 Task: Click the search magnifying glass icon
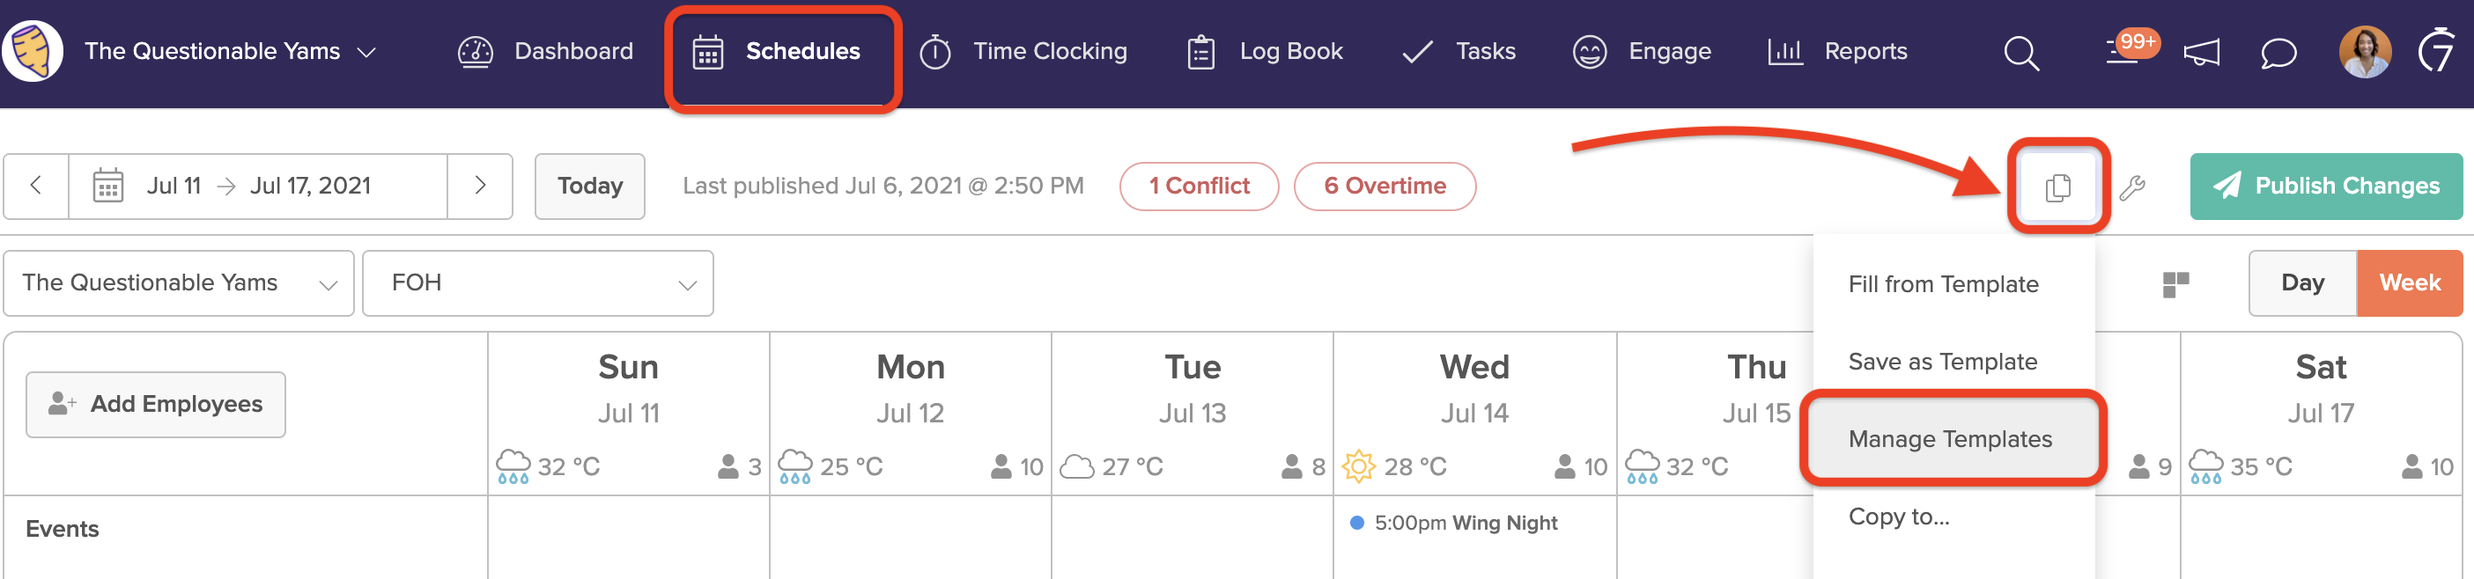2020,53
